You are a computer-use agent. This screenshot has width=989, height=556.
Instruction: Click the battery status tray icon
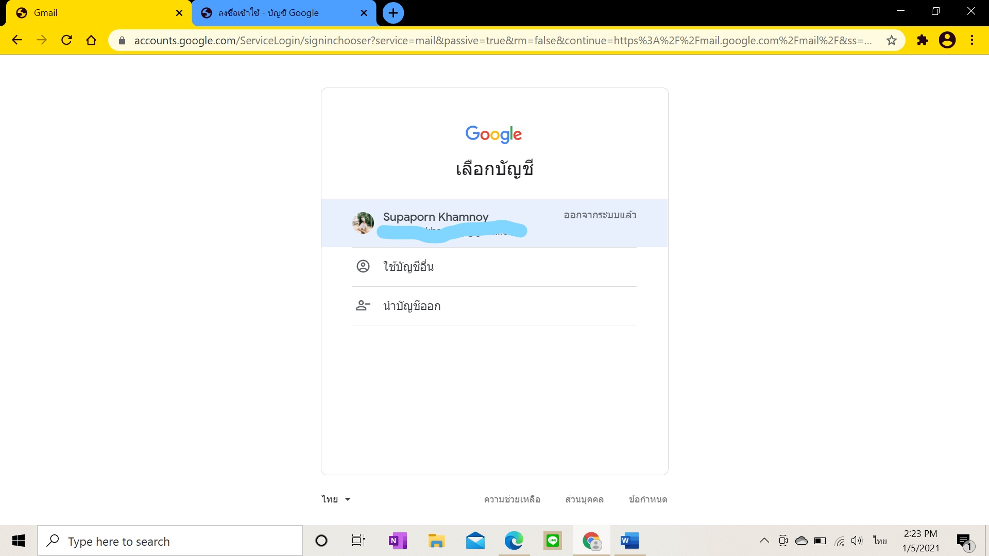820,541
